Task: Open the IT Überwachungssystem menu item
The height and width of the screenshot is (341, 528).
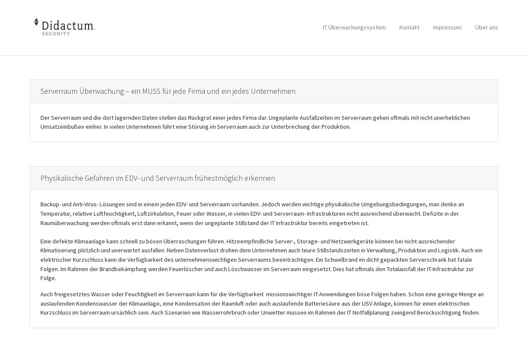Action: (354, 27)
